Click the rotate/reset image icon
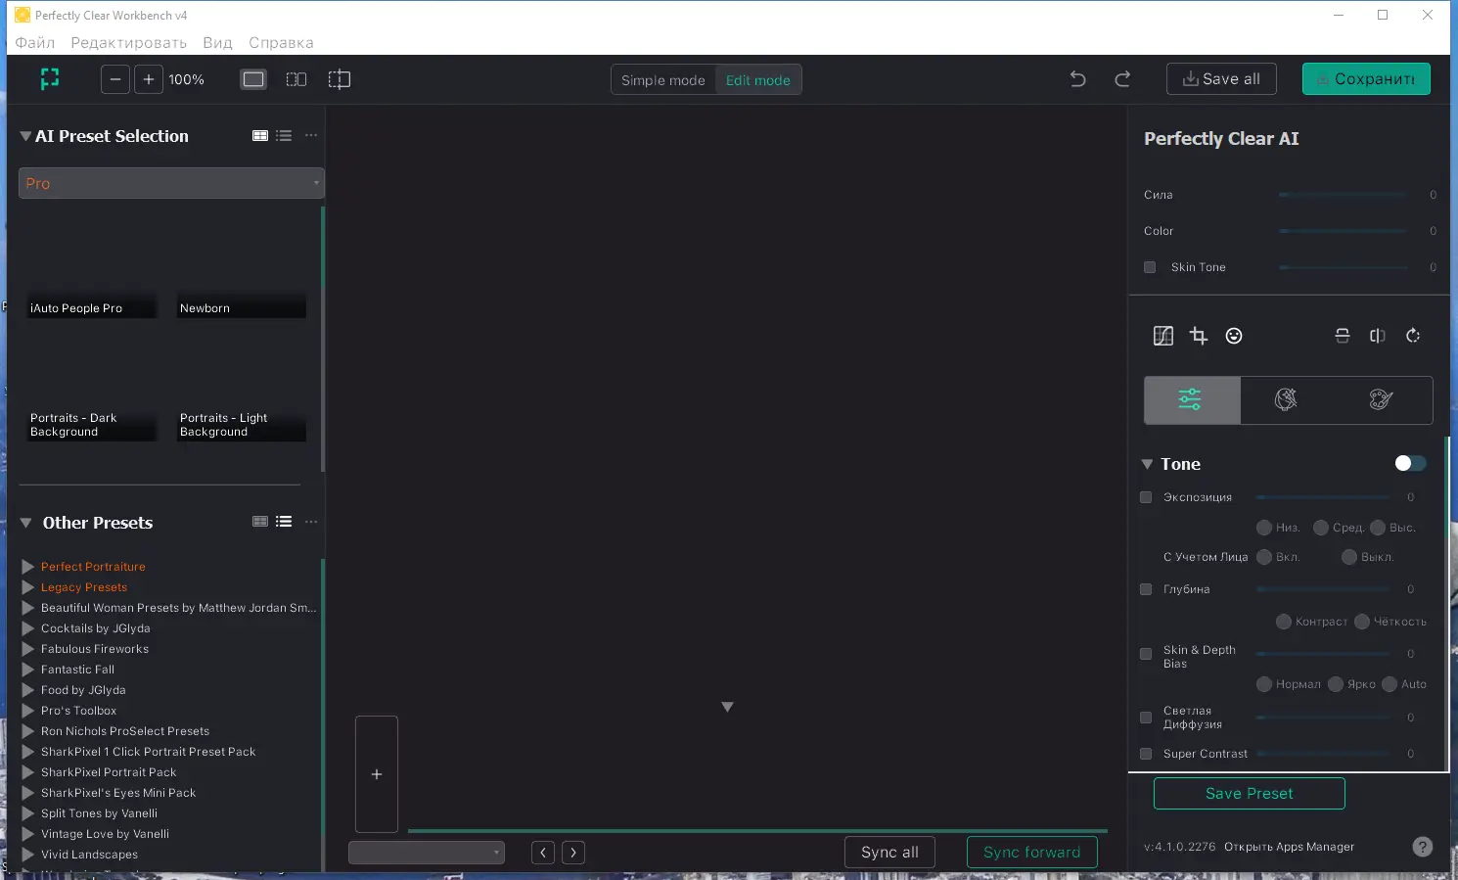The height and width of the screenshot is (880, 1458). (x=1413, y=336)
